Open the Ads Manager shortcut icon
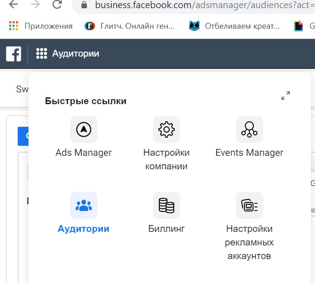315x283 pixels. [x=84, y=130]
